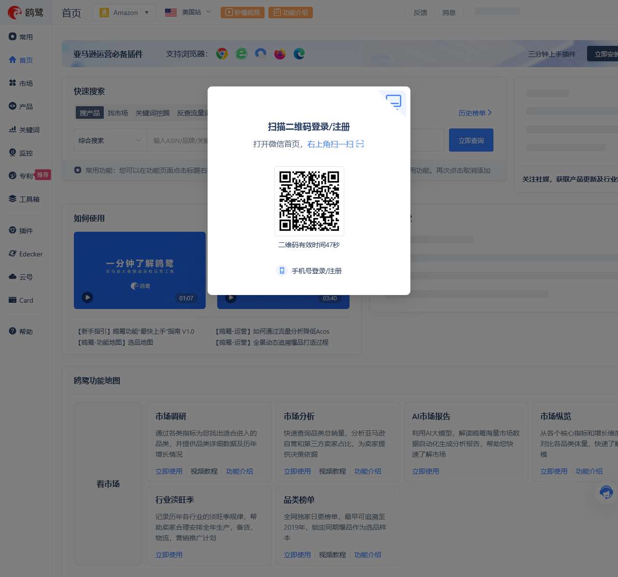
Task: Switch to computer login via corner icon
Action: [394, 101]
